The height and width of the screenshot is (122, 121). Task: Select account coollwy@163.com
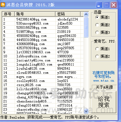point(30,81)
